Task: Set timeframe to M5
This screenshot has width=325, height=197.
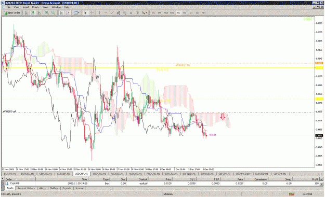Action: point(160,13)
